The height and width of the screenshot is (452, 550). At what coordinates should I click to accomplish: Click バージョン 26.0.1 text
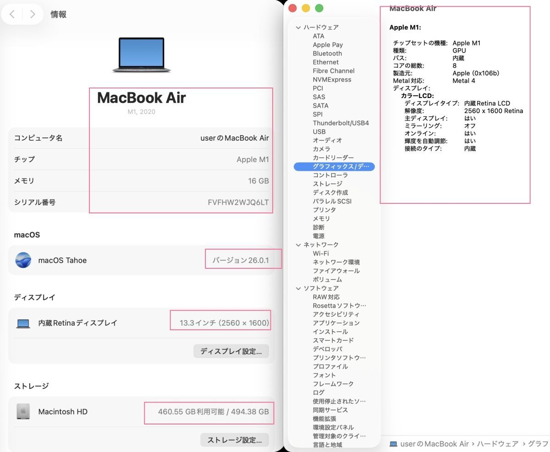(x=241, y=261)
